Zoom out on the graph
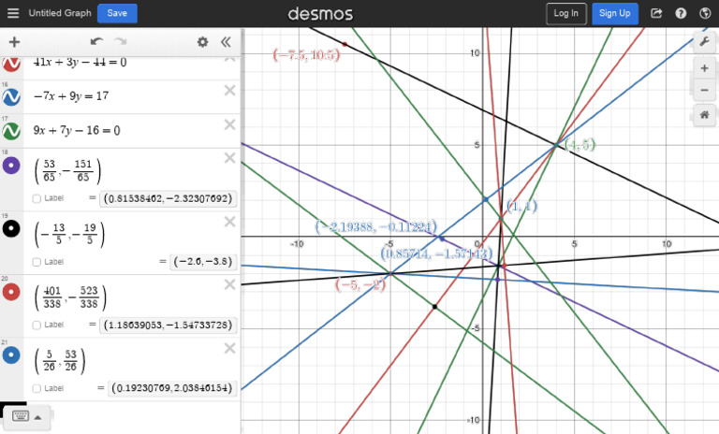The width and height of the screenshot is (719, 434). point(704,90)
